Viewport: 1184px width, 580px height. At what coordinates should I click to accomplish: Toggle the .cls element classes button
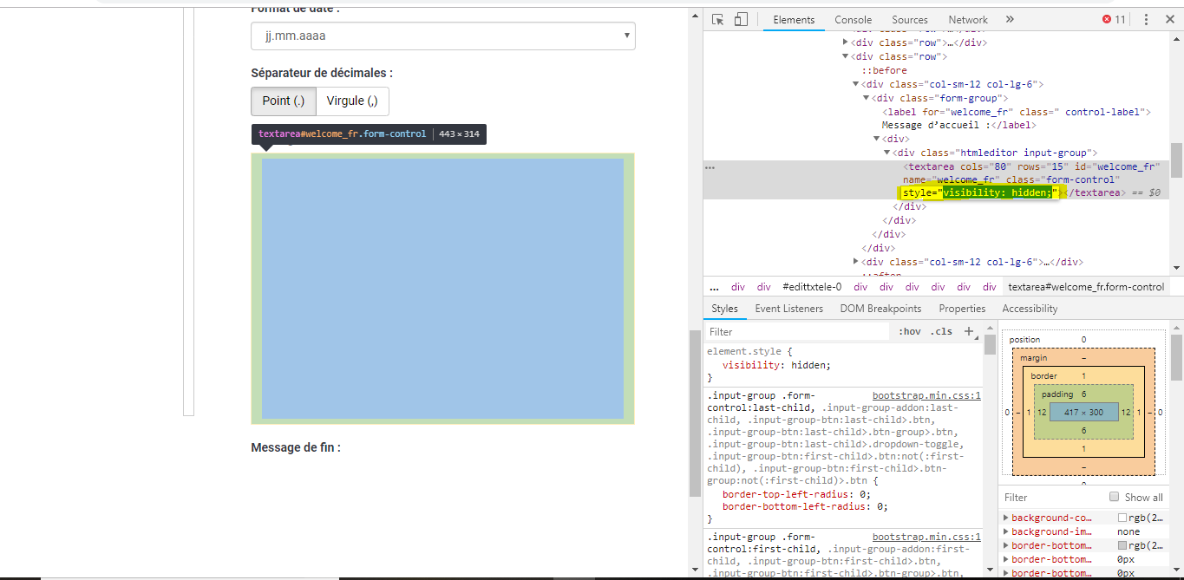click(941, 331)
